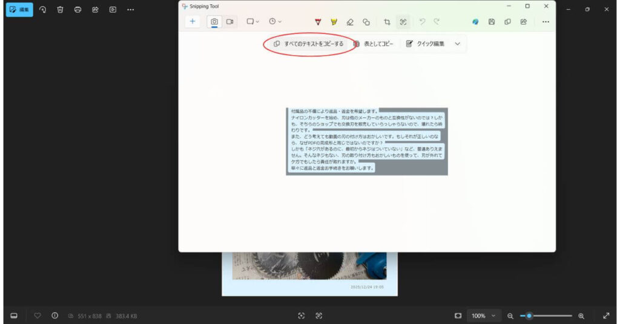Screen dimensions: 620x324
Task: Click クイック編集 button
Action: (x=426, y=44)
